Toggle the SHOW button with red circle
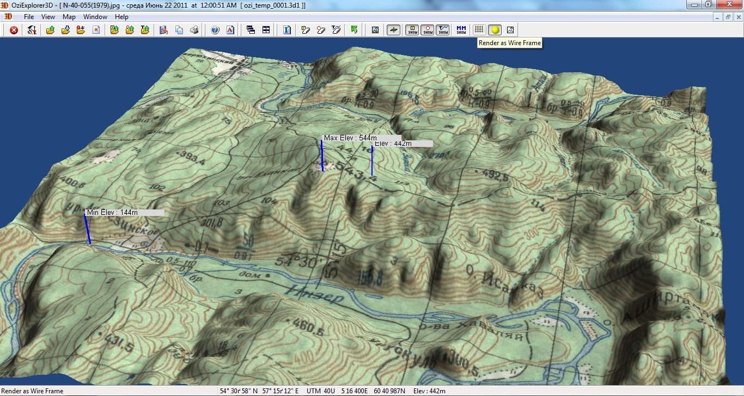Viewport: 744px width, 396px height. coord(428,30)
